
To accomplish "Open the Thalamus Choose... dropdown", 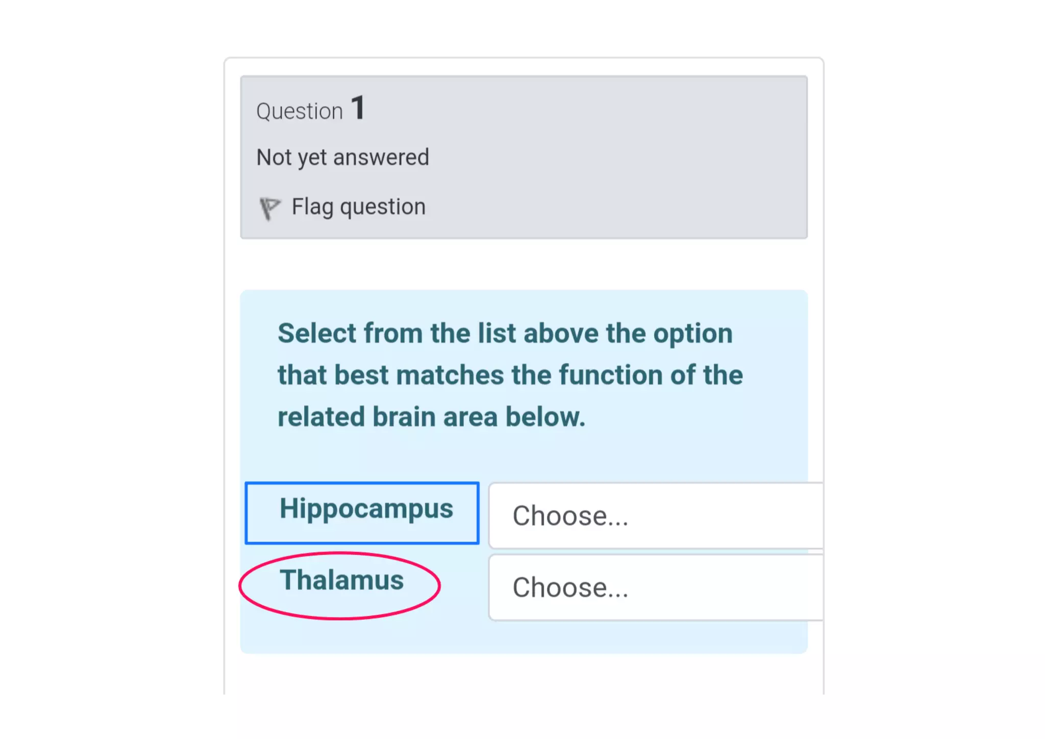I will (656, 587).
